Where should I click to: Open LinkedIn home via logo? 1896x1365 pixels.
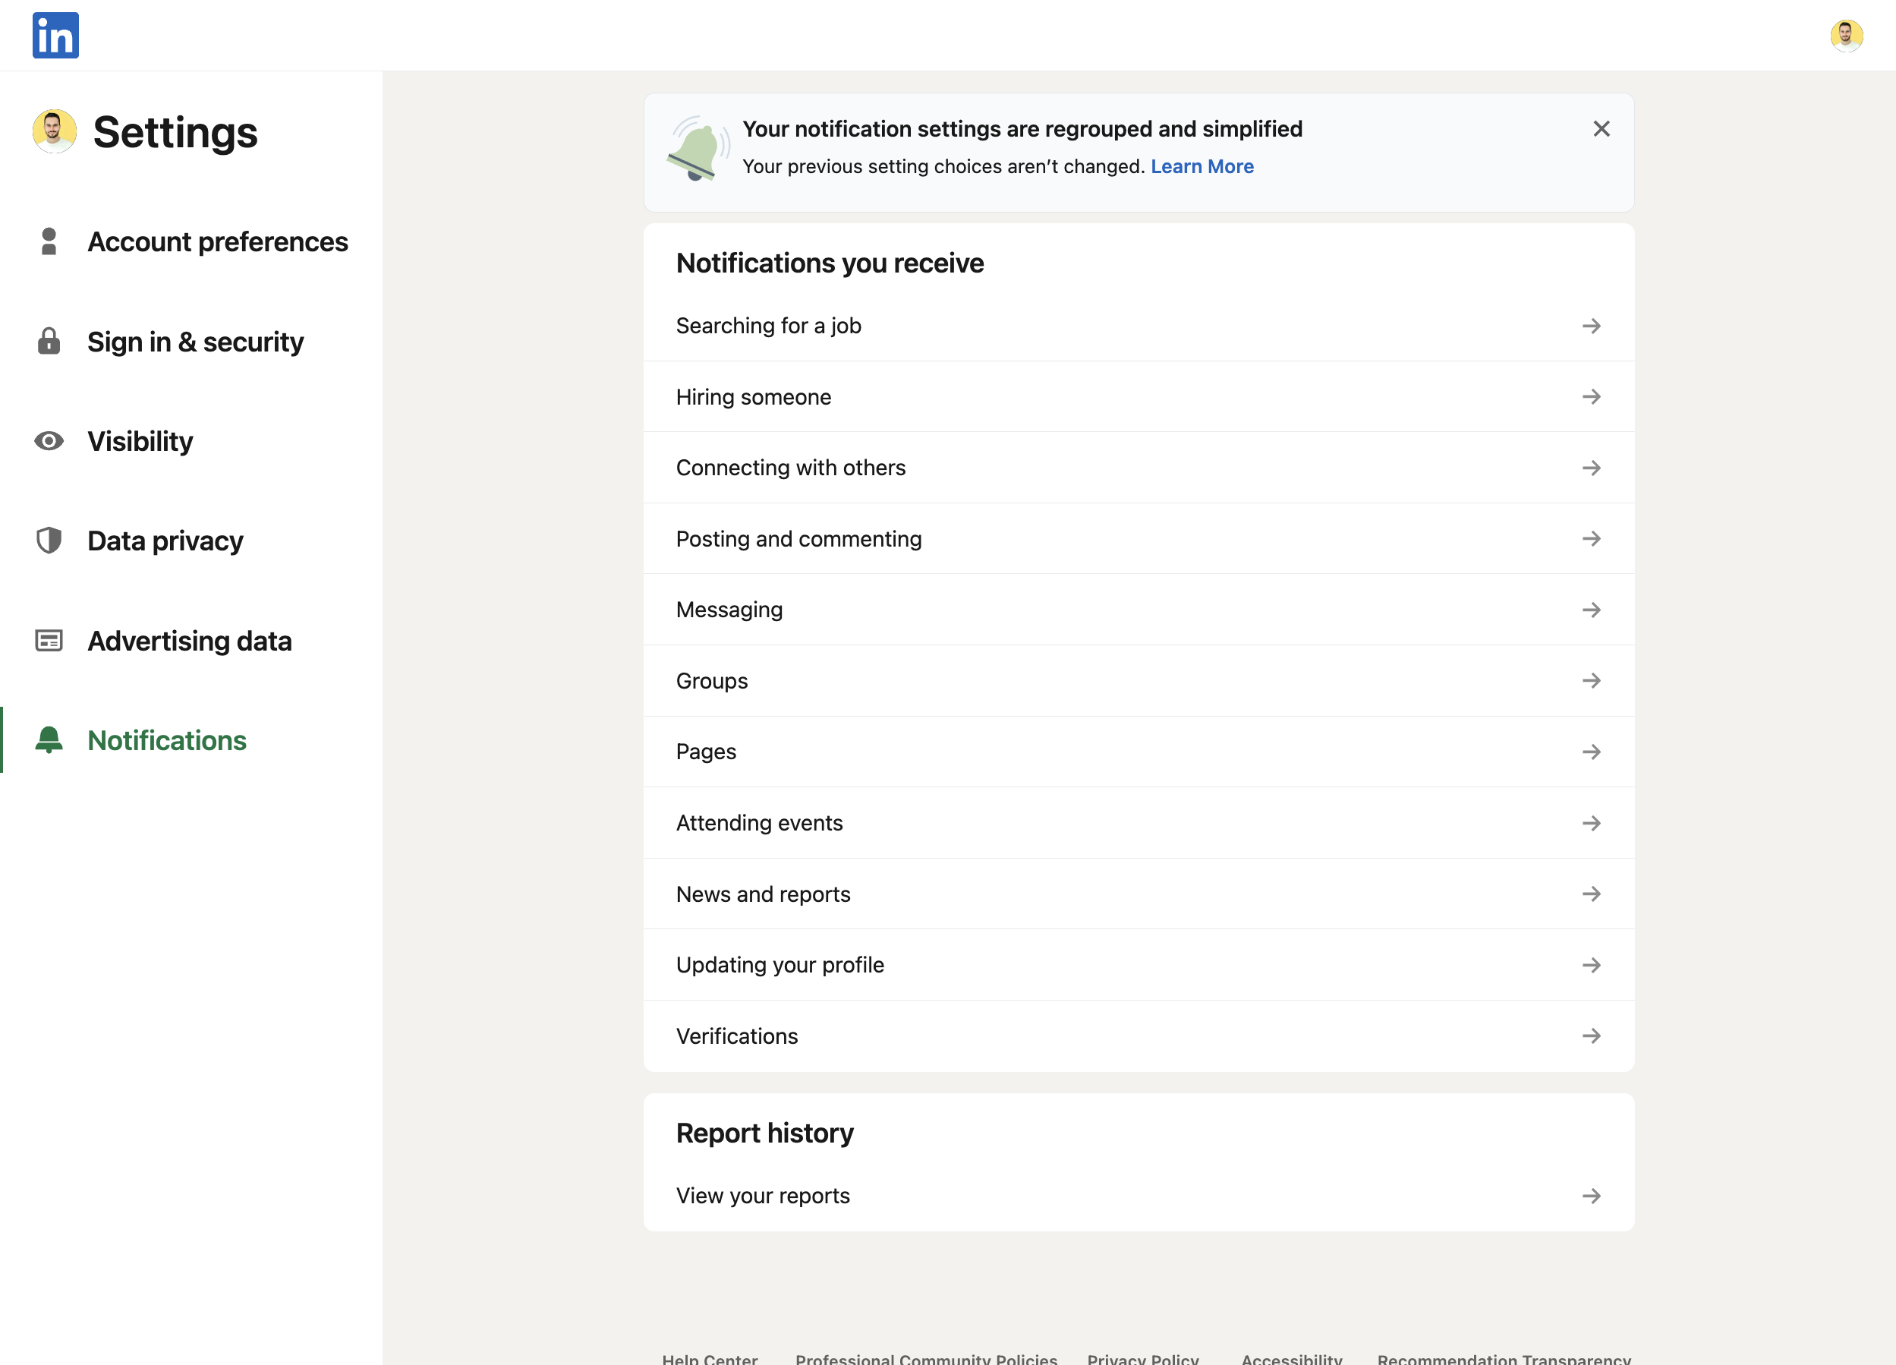click(x=55, y=35)
